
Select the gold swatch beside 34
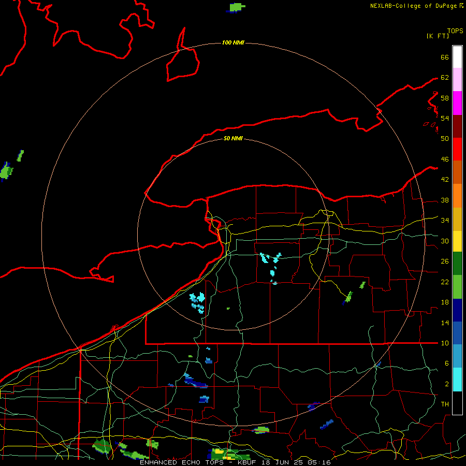coord(457,219)
